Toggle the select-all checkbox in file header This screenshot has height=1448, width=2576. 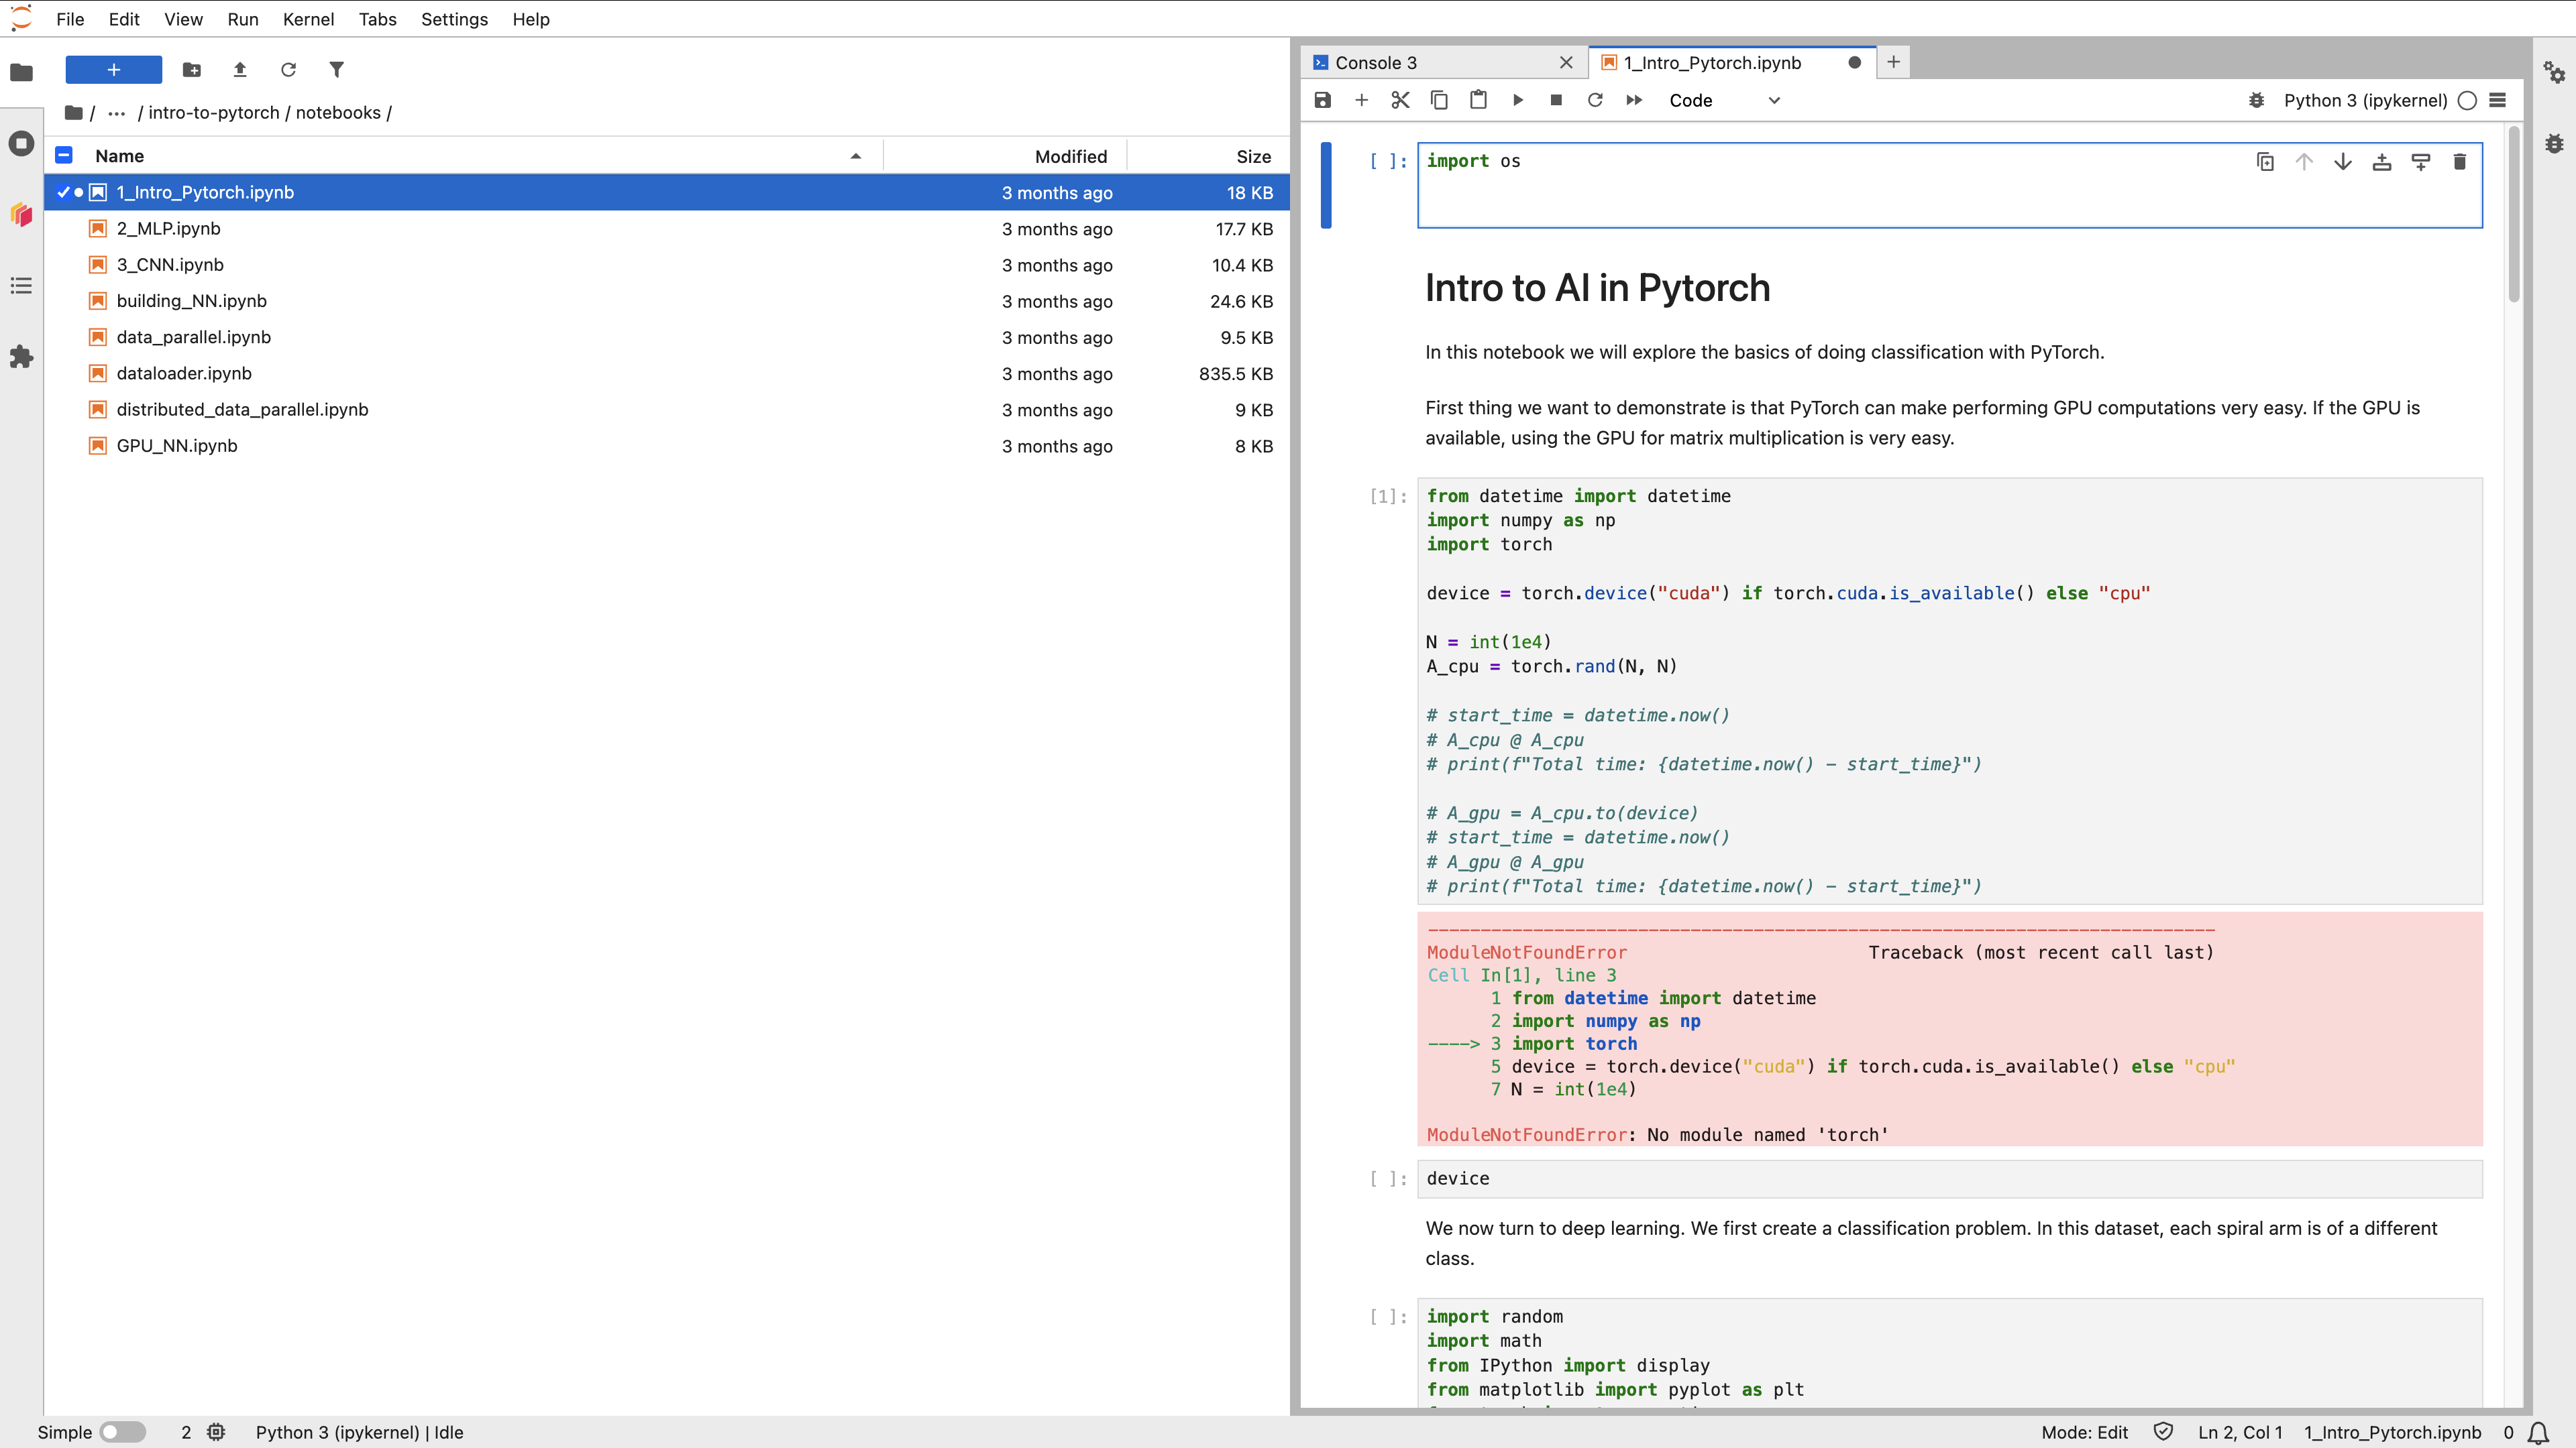click(x=64, y=155)
